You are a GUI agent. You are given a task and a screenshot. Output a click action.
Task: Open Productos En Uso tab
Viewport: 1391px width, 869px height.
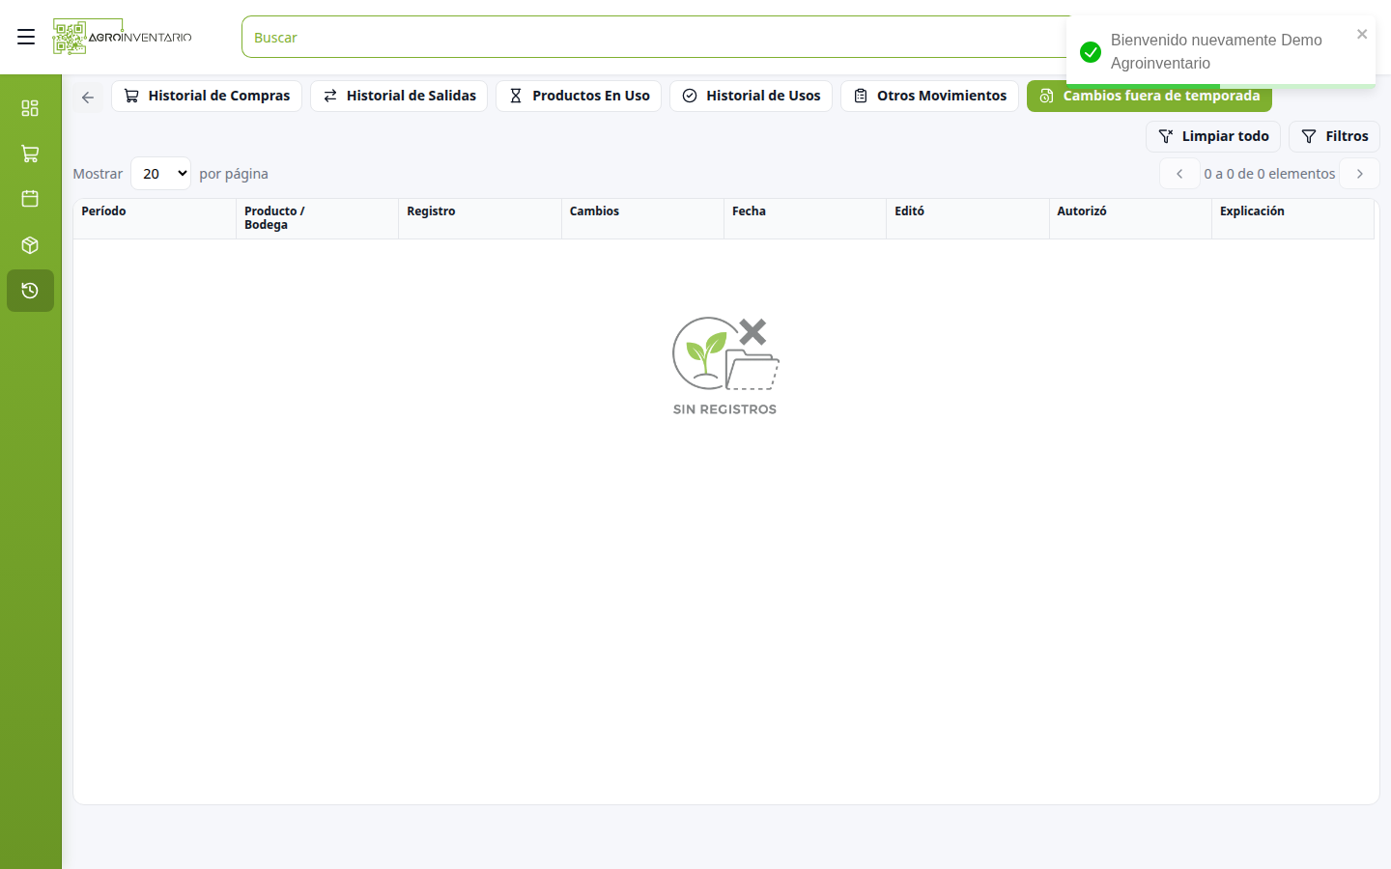pyautogui.click(x=579, y=96)
